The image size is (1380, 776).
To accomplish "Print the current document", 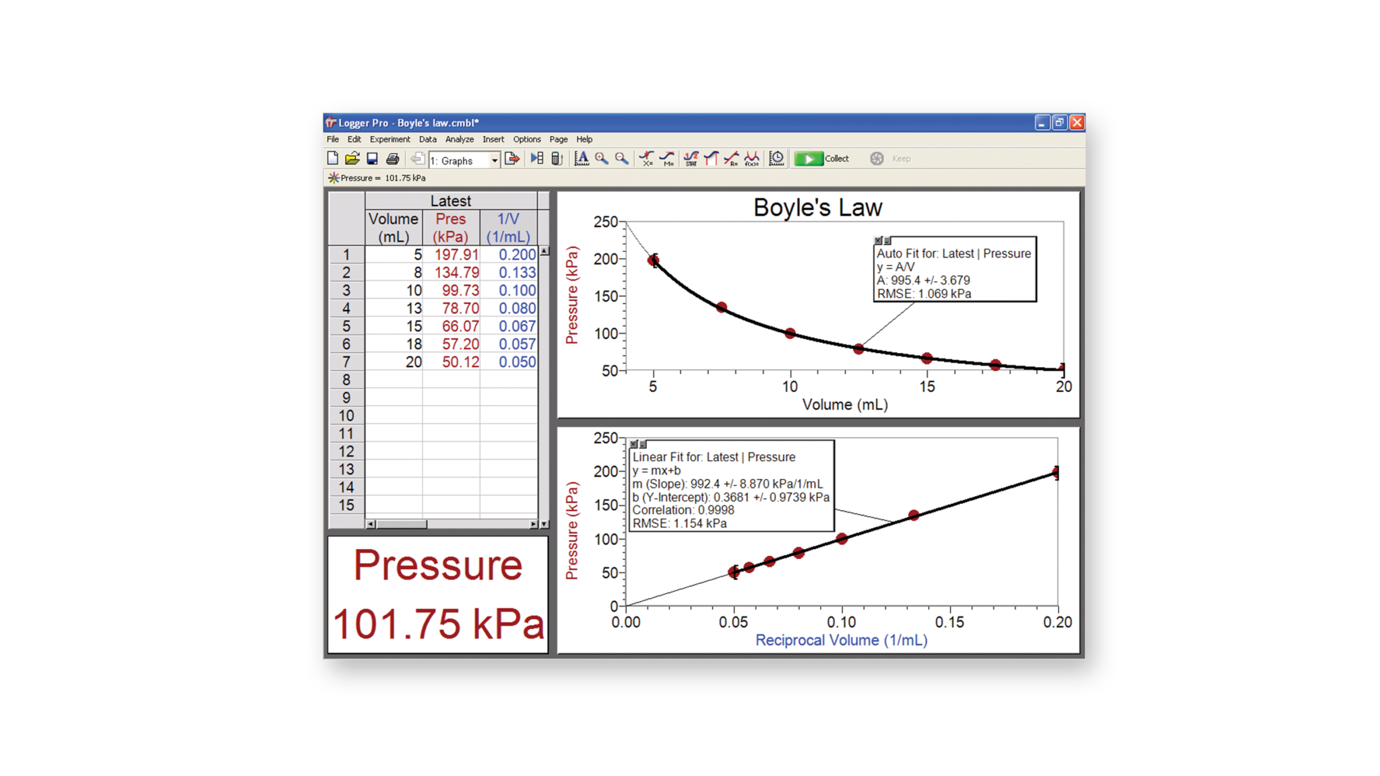I will coord(393,159).
